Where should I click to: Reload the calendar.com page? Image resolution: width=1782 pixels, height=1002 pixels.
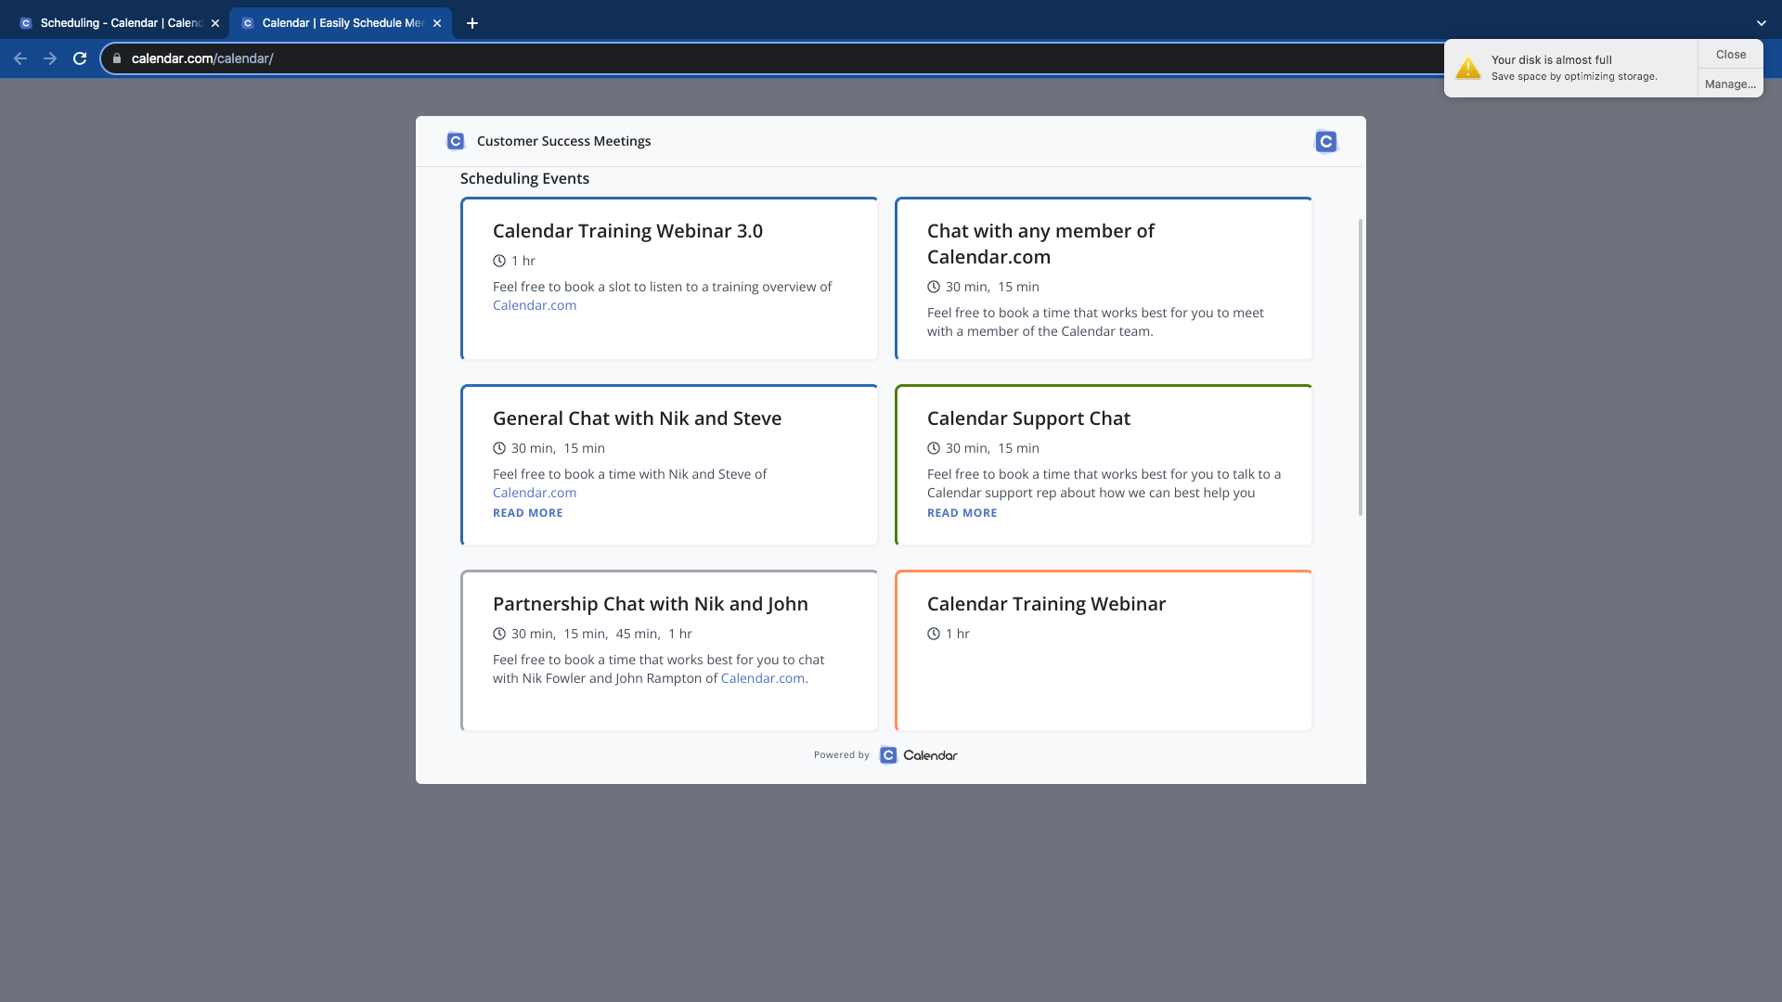point(80,58)
